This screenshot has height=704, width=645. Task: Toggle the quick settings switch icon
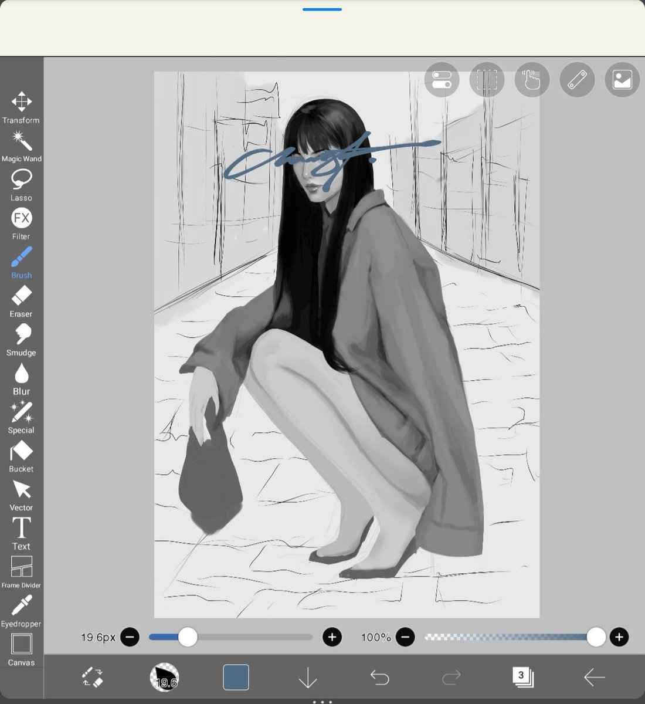pos(442,79)
